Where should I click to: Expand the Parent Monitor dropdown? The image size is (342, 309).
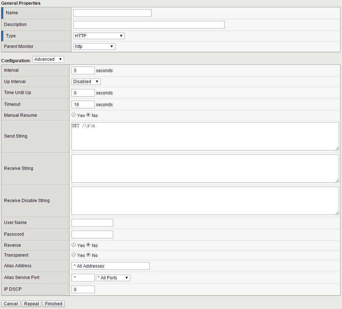click(94, 46)
